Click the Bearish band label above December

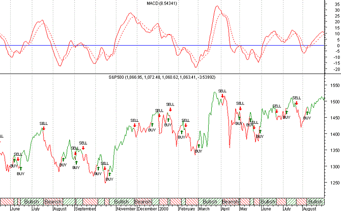(x=143, y=202)
